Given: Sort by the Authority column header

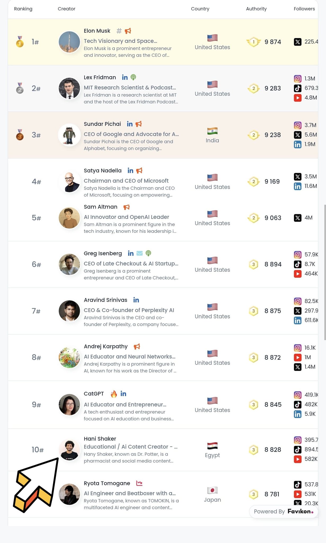Looking at the screenshot, I should (256, 9).
